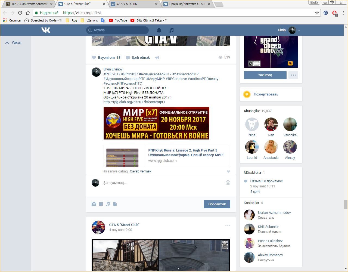Image resolution: width=348 pixels, height=272 pixels.
Task: Go to Chrome home page button
Action: pos(28,13)
